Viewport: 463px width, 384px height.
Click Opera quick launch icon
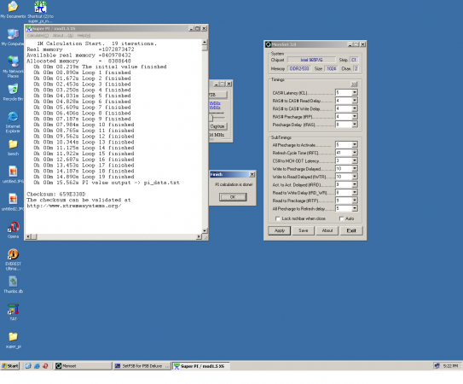tap(45, 366)
